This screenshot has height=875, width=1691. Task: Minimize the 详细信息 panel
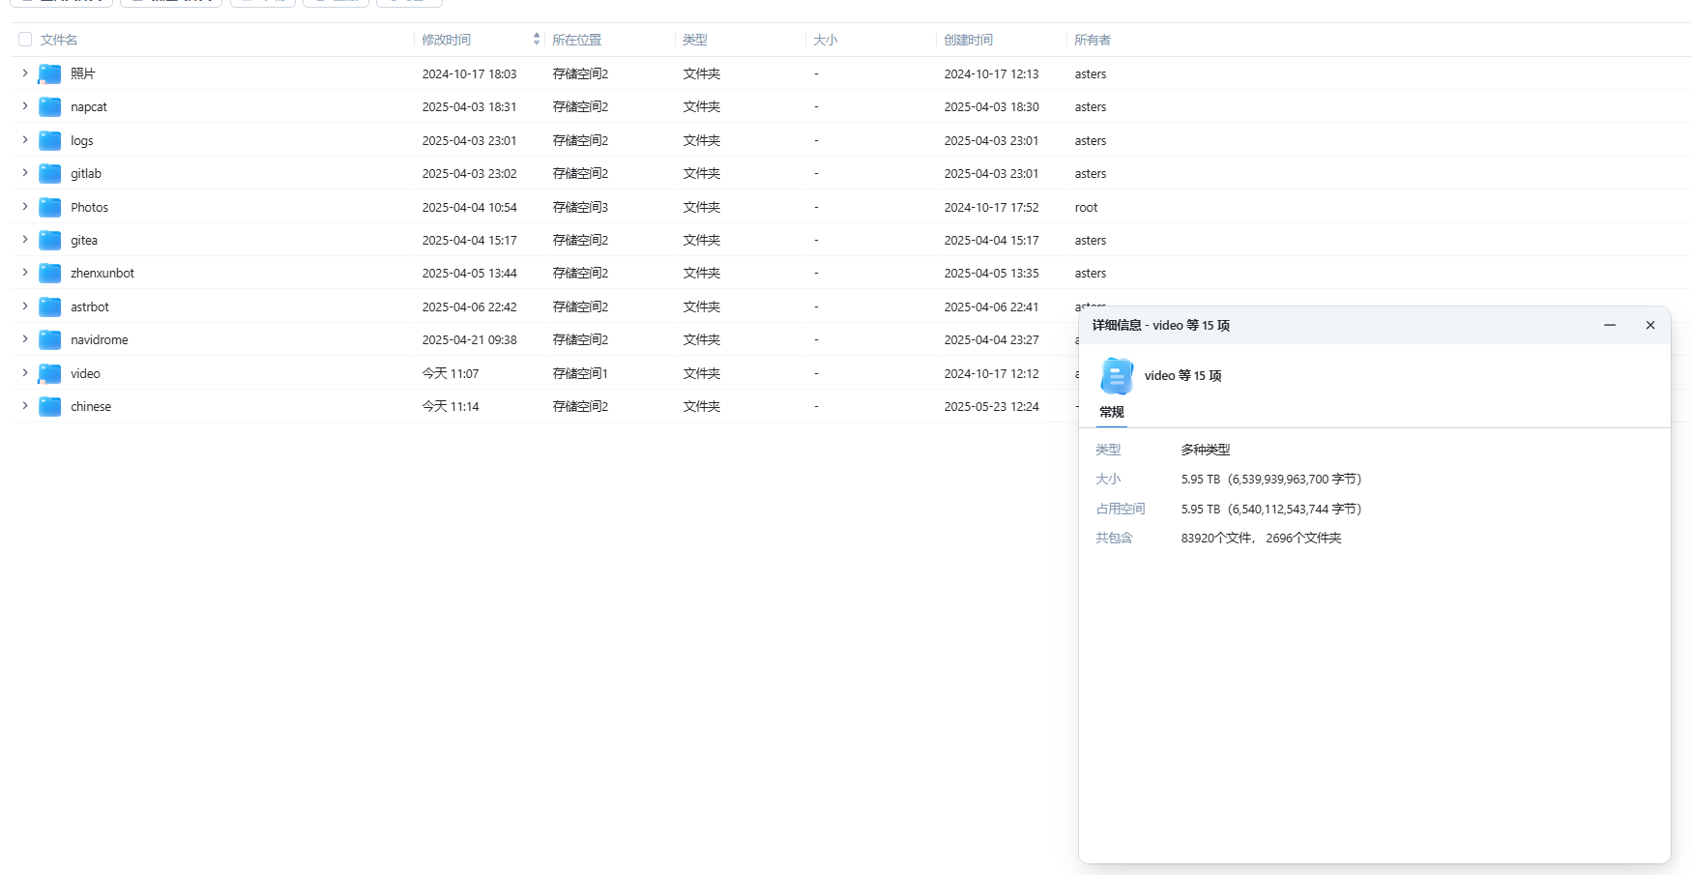click(1610, 325)
